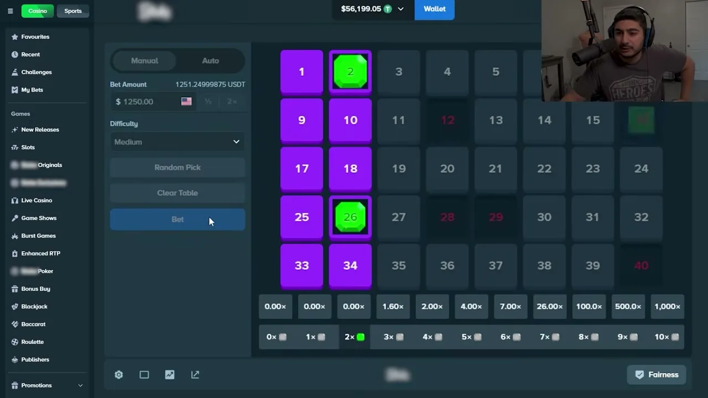Click the Random Pick button

(x=178, y=167)
